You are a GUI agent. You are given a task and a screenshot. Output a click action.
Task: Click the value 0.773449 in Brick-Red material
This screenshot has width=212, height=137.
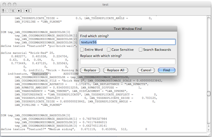18,63
